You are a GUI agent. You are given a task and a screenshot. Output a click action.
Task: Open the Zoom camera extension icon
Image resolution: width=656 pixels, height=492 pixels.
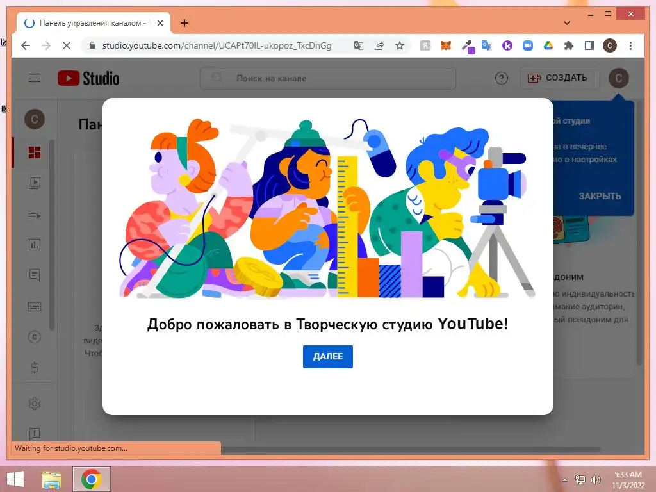(x=528, y=45)
